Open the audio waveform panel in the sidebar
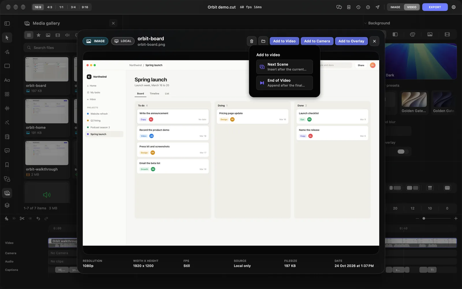 [x=7, y=108]
